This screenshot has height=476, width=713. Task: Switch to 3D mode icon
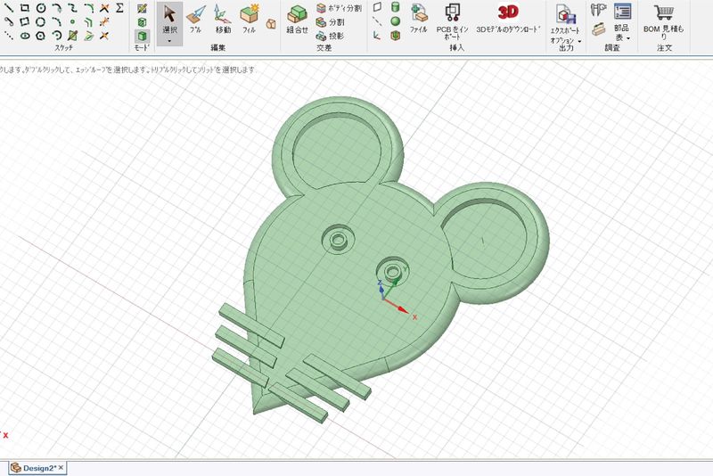pyautogui.click(x=143, y=36)
